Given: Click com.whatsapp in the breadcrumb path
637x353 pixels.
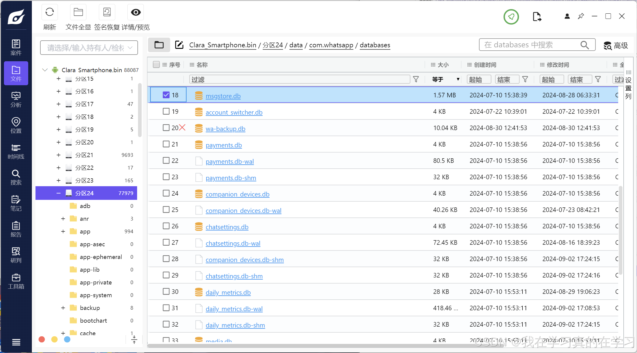Looking at the screenshot, I should 331,45.
